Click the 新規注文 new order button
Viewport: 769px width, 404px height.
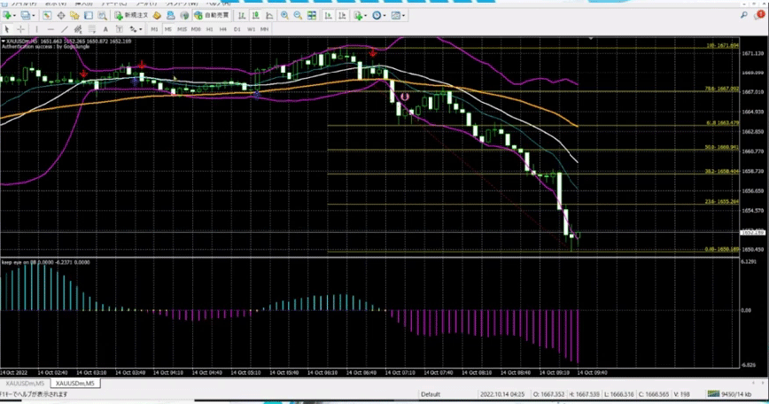tap(131, 16)
